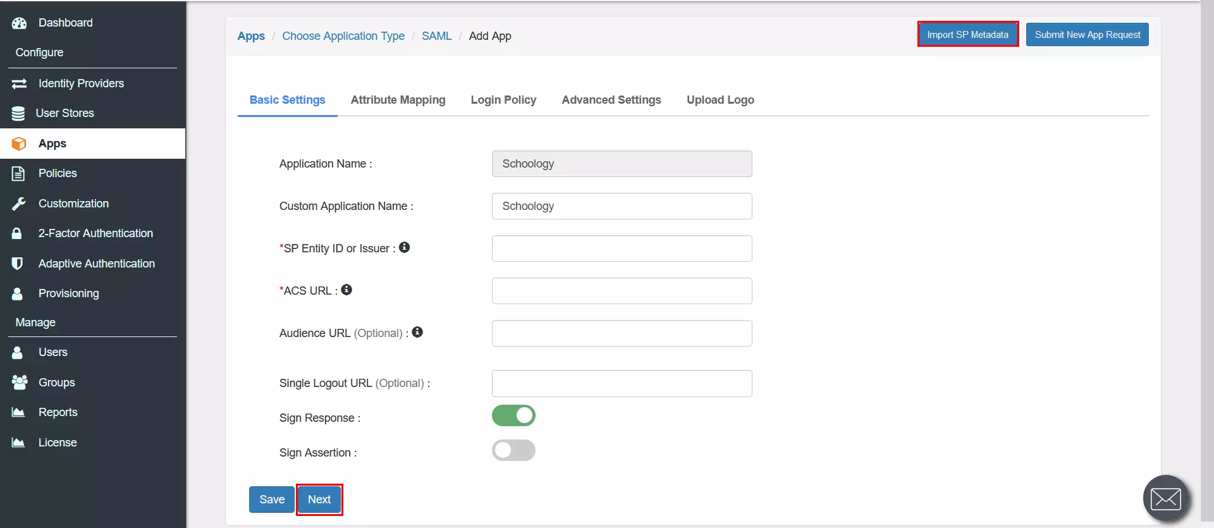Click info icon next to ACS URL
This screenshot has width=1214, height=528.
coord(346,290)
